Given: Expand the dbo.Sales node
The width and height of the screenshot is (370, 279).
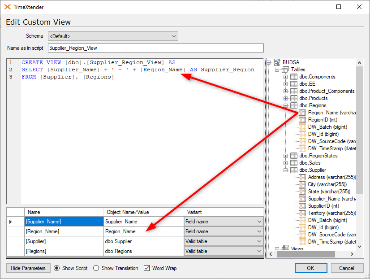Looking at the screenshot, I should pyautogui.click(x=285, y=163).
